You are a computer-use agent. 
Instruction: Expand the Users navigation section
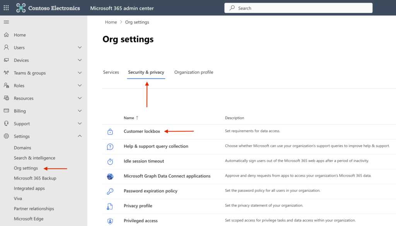pyautogui.click(x=80, y=48)
